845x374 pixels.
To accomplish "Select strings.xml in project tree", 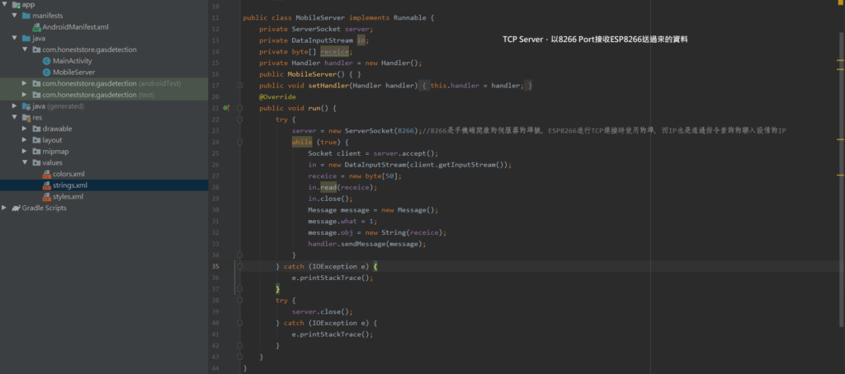I will click(x=68, y=186).
